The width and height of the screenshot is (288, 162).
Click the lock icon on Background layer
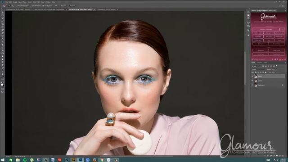point(283,85)
